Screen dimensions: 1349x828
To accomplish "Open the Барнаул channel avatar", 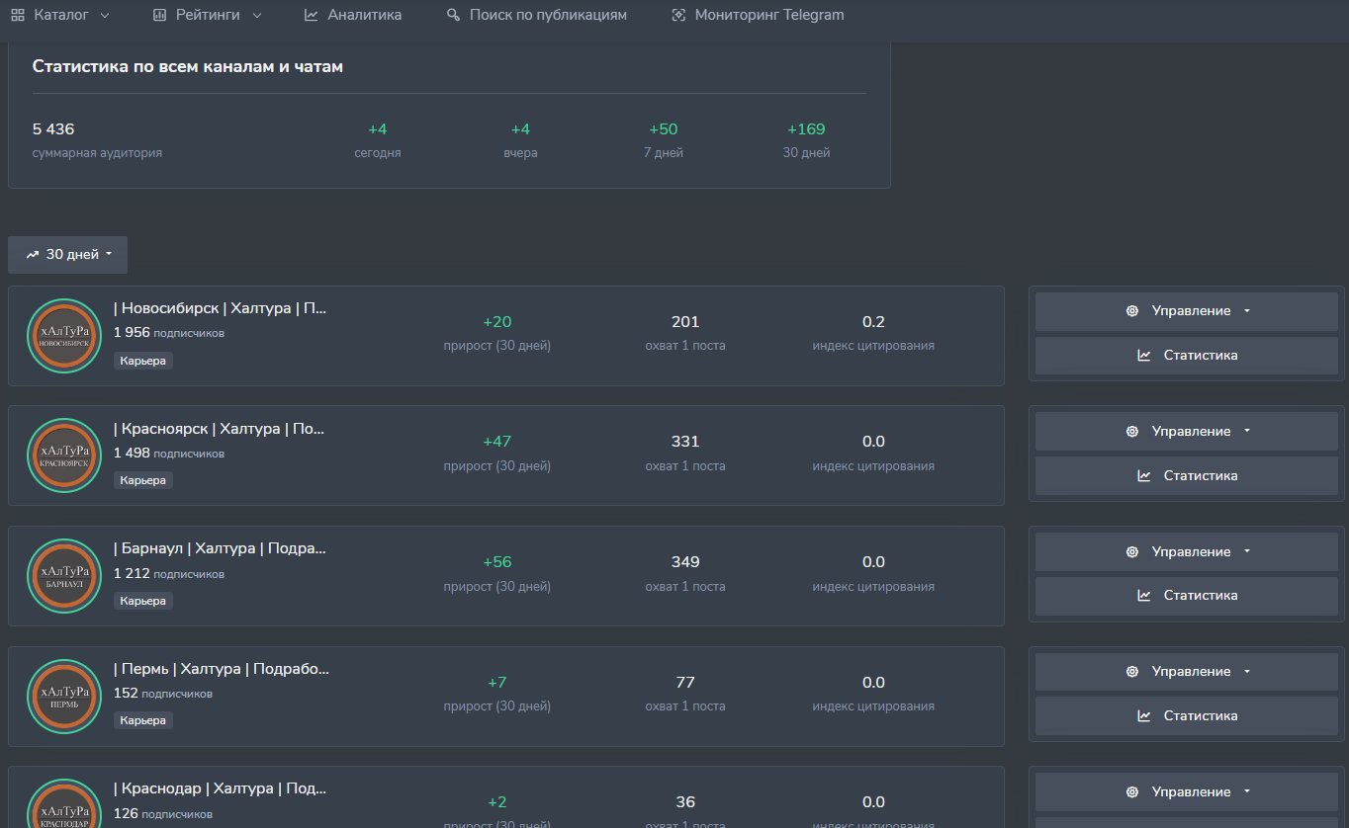I will [x=64, y=576].
